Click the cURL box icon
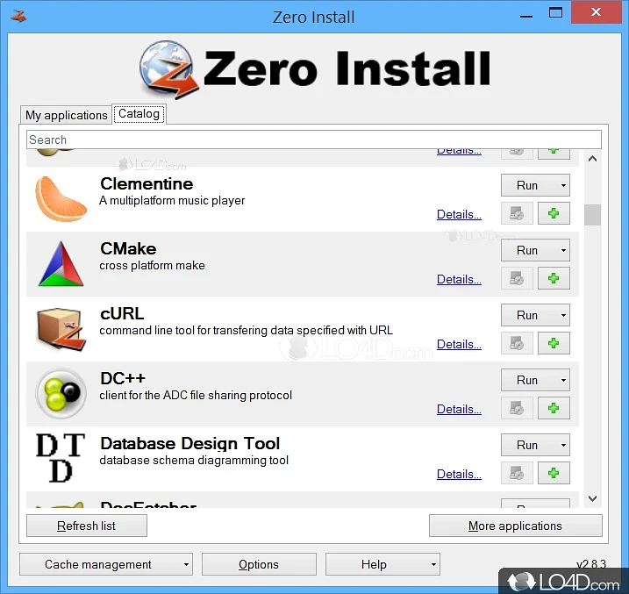This screenshot has width=629, height=594. (61, 329)
